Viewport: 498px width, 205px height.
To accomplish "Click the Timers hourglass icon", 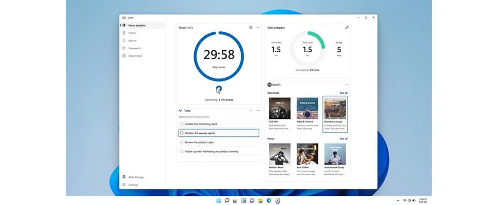I will coord(124,33).
